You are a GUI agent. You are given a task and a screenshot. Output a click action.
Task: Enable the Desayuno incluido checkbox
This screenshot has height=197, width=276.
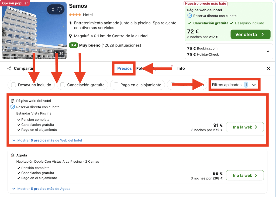(13, 85)
